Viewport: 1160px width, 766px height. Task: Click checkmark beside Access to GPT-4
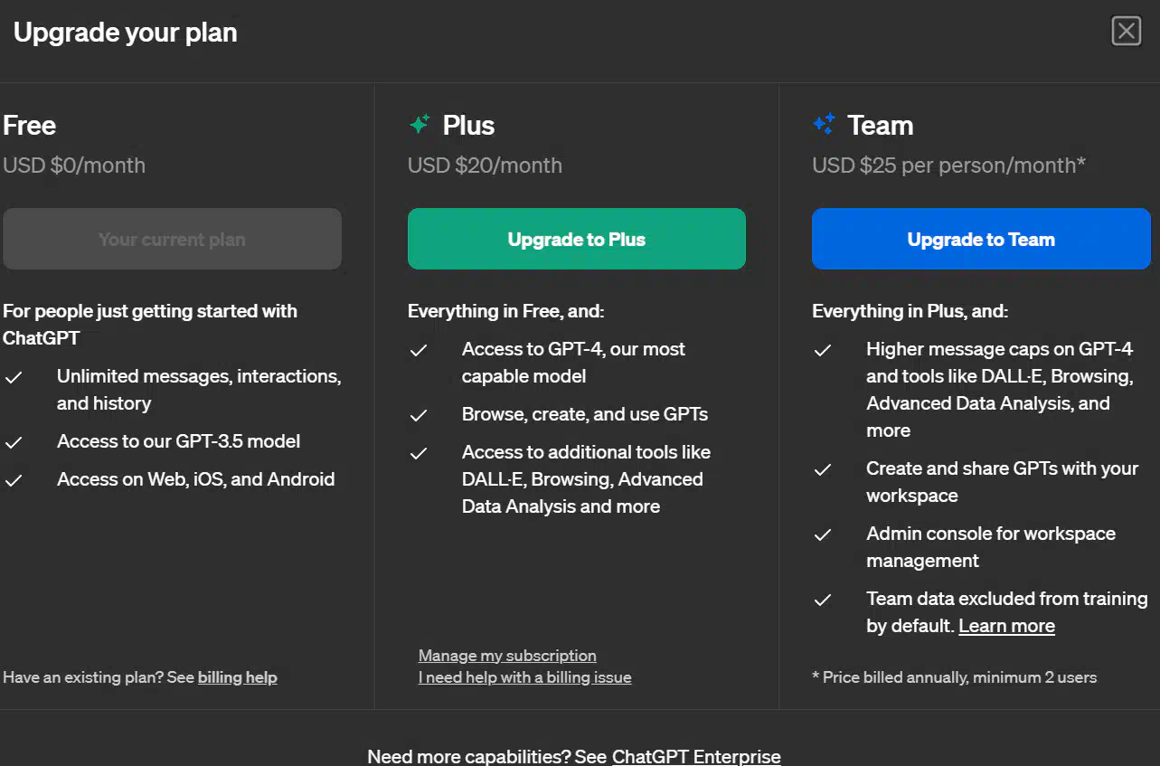click(x=419, y=350)
